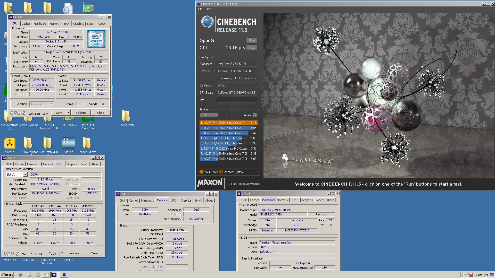The height and width of the screenshot is (278, 495).
Task: Click the system clock showing 12:04 PM
Action: (x=482, y=275)
